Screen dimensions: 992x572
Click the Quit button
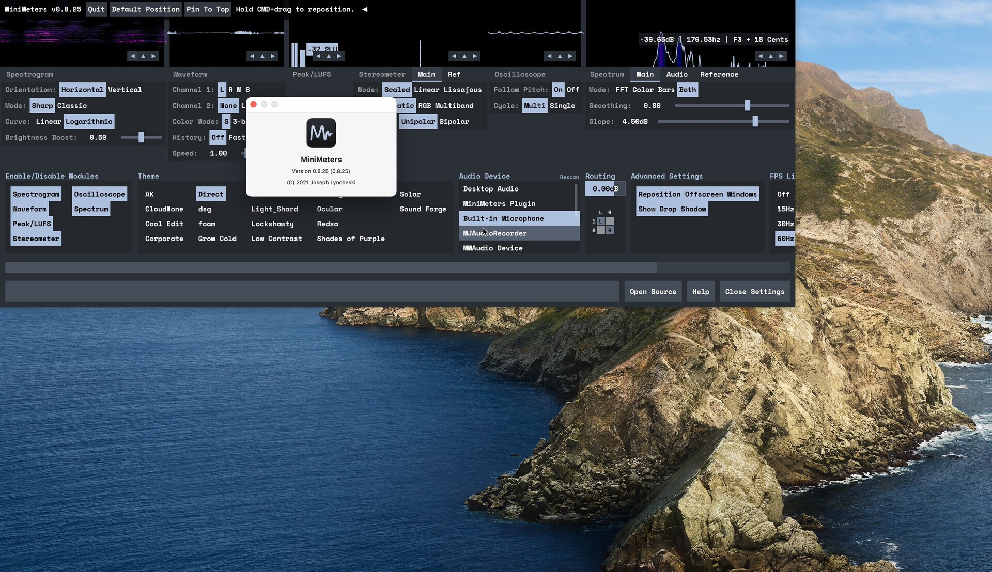96,9
